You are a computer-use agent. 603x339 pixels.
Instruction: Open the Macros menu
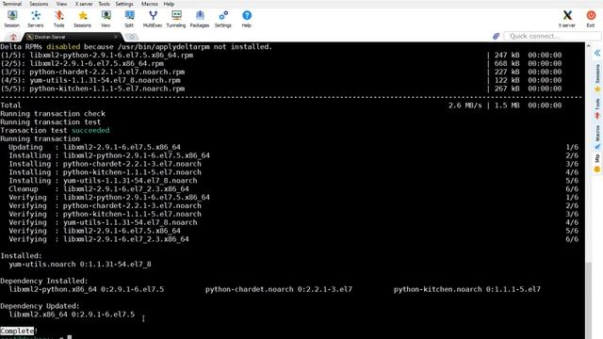coord(149,4)
